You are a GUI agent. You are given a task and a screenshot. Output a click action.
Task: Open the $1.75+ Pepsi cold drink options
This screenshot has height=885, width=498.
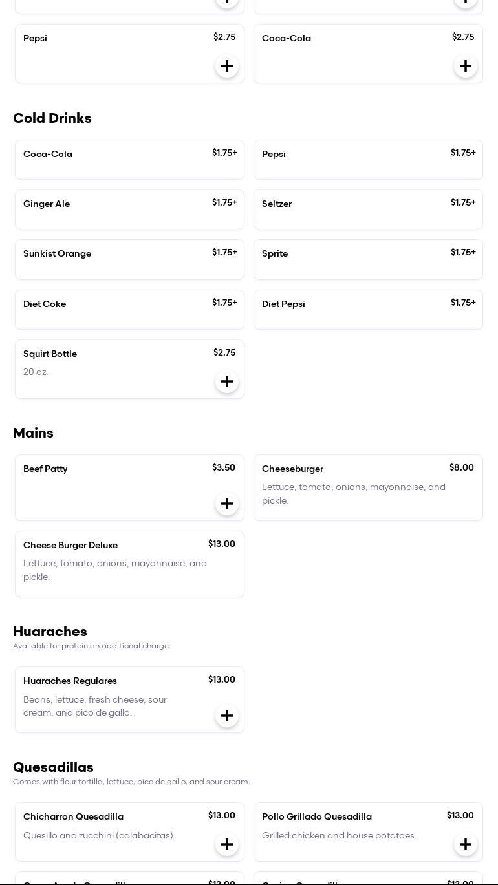tap(368, 160)
